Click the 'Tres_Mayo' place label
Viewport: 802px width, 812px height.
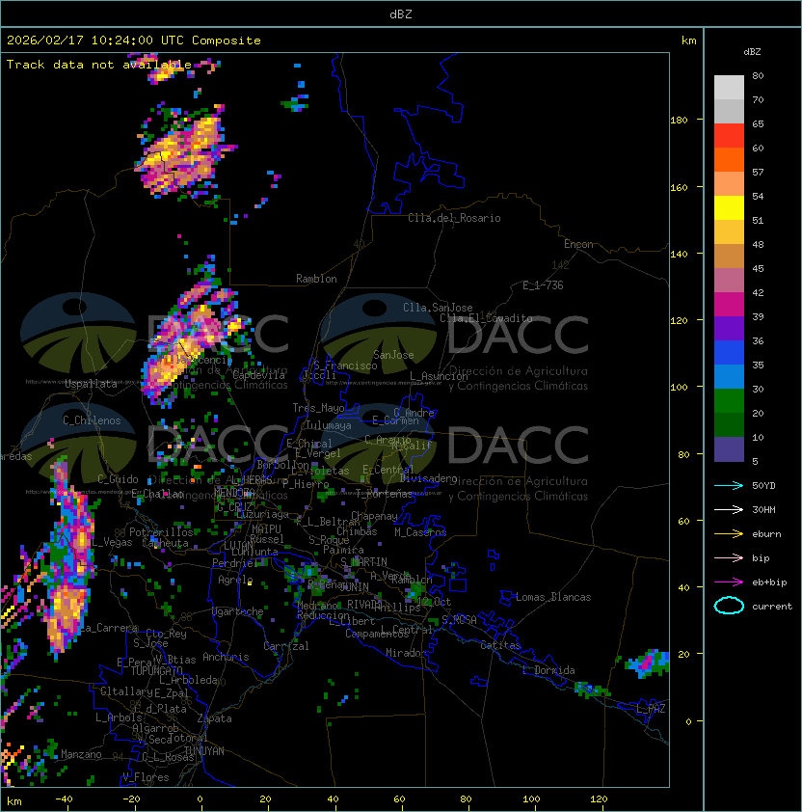click(318, 408)
